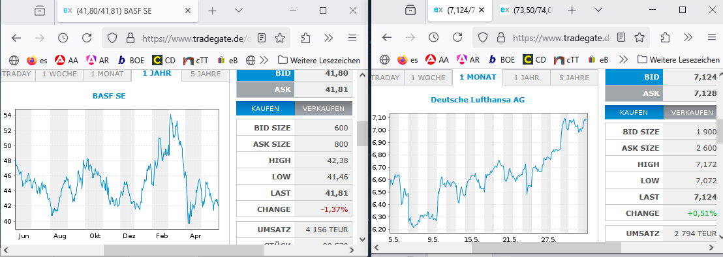Toggle reader view in right browser address bar

(622, 38)
